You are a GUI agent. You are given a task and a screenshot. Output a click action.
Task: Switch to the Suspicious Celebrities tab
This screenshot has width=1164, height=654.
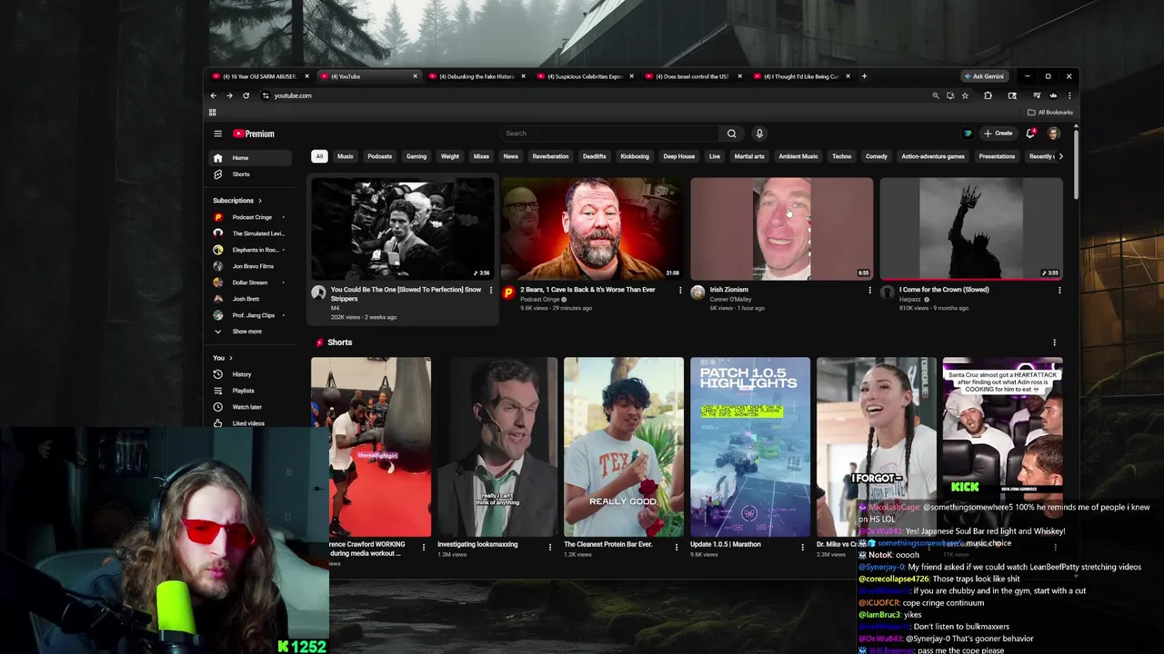click(x=585, y=76)
